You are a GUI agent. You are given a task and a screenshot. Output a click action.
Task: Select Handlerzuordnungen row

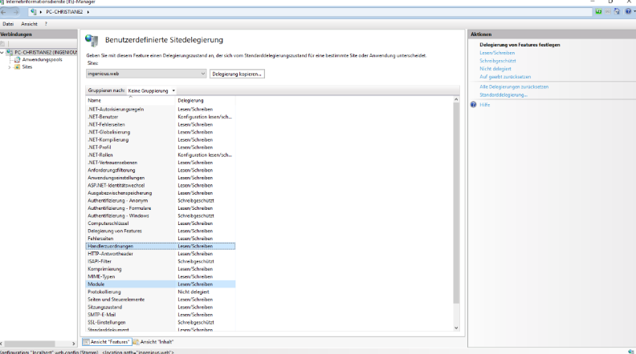(x=161, y=247)
